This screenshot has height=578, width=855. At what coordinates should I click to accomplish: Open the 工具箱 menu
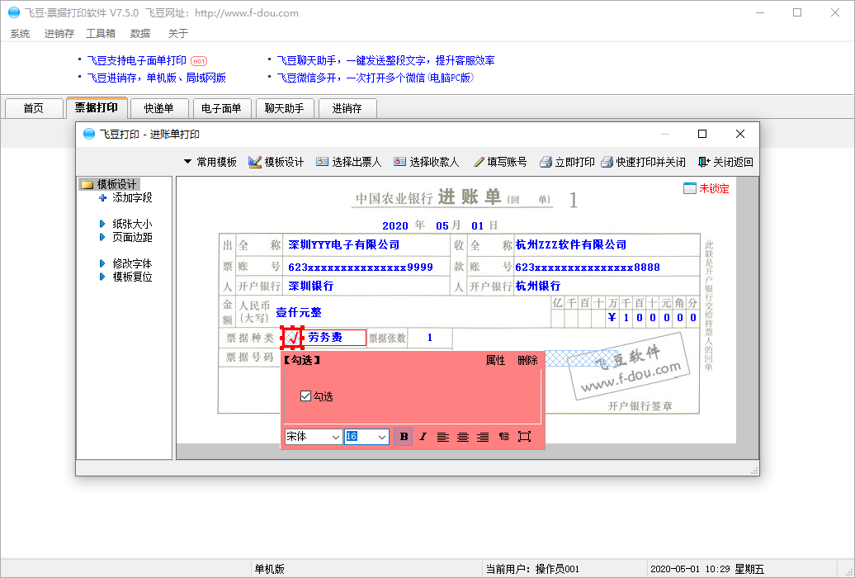[x=101, y=33]
